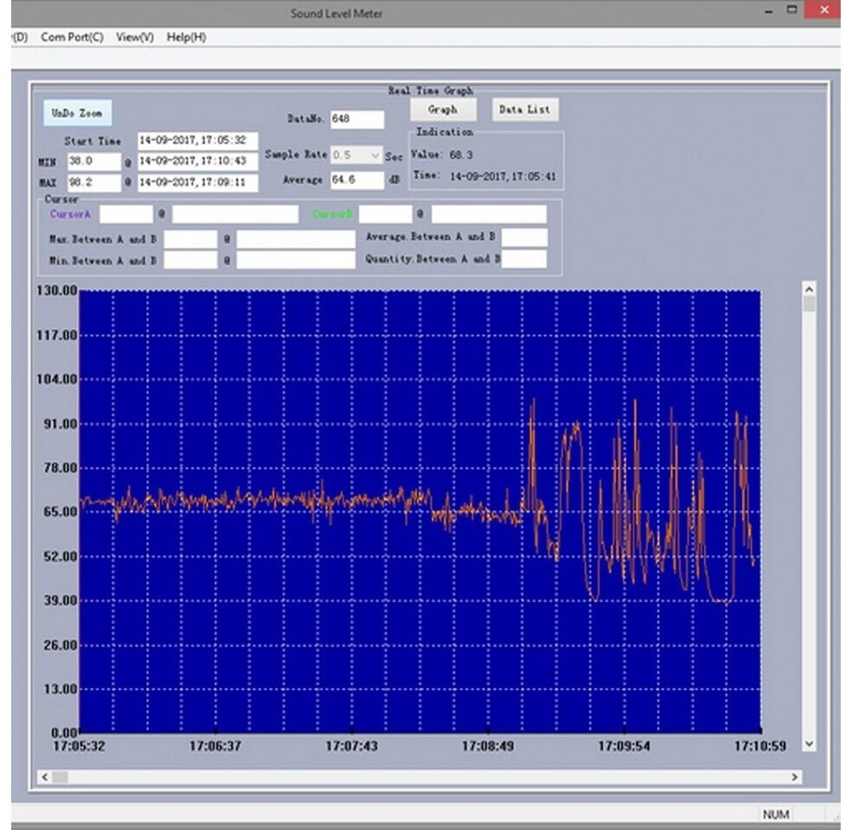Expand the Sample Rate dropdown

[375, 155]
